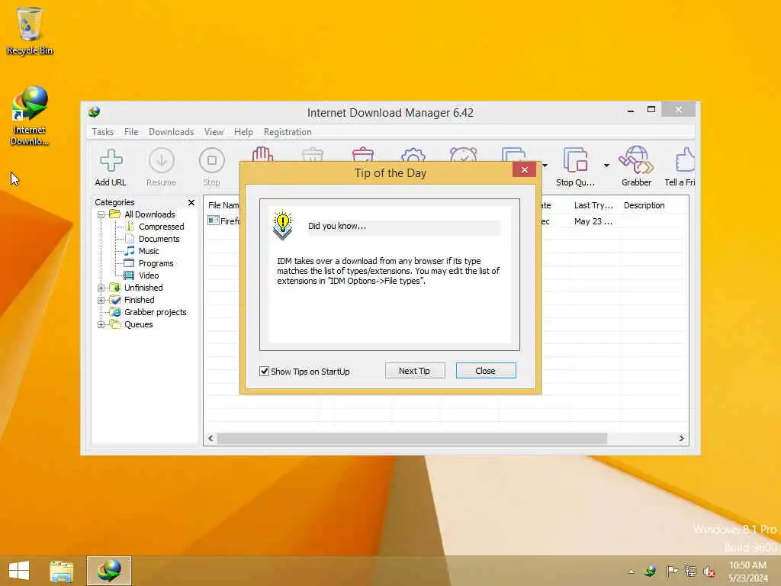
Task: Click IDM system tray icon
Action: coord(650,571)
